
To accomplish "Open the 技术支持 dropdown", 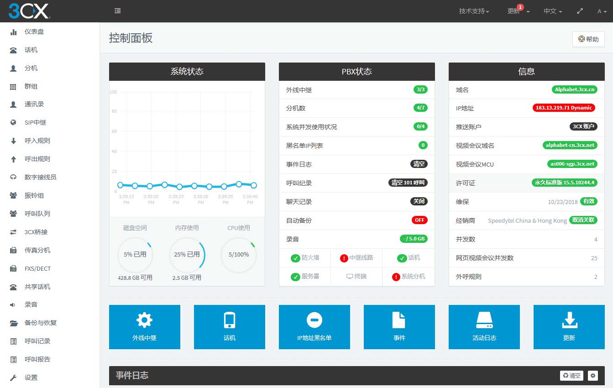I will 474,10.
